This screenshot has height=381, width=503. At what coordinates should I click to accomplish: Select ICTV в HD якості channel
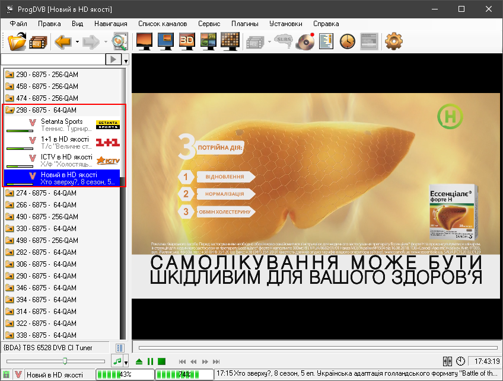(65, 157)
